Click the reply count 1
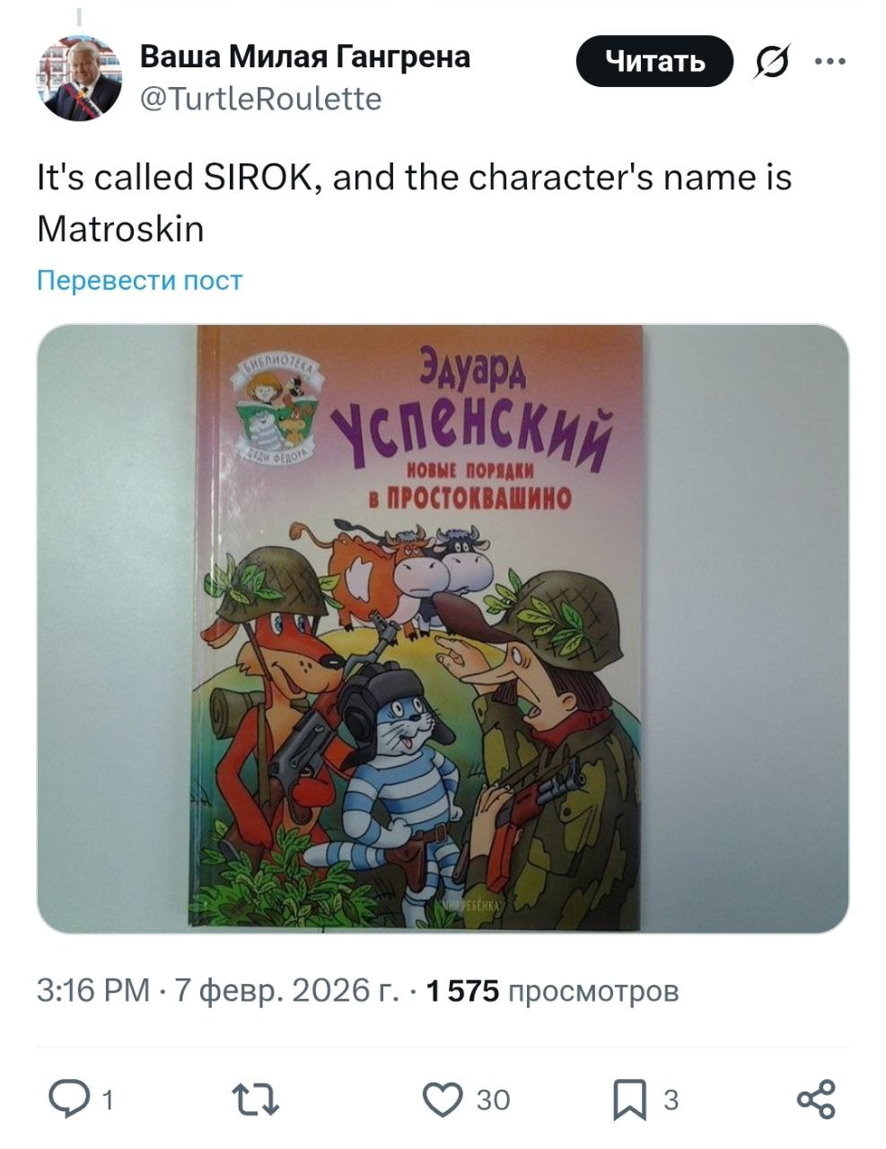Screen dimensions: 886x1149 tap(108, 1101)
